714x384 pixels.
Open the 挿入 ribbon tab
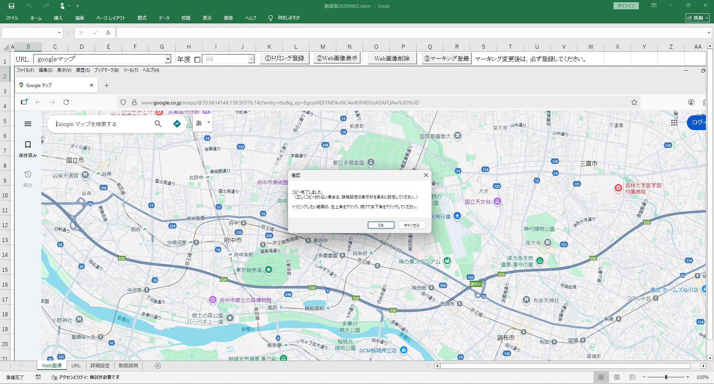(x=58, y=18)
